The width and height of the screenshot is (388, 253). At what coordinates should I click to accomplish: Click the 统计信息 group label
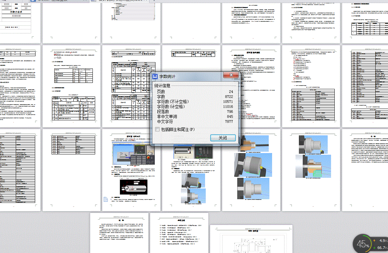(162, 86)
